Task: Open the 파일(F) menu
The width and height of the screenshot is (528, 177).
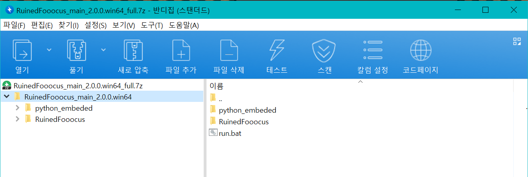Action: (14, 25)
